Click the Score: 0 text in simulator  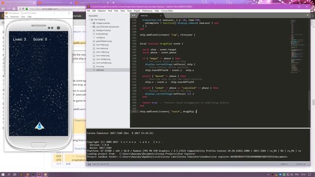[40, 39]
